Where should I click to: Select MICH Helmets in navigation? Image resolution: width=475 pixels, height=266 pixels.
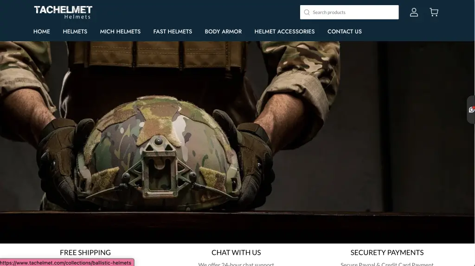120,31
